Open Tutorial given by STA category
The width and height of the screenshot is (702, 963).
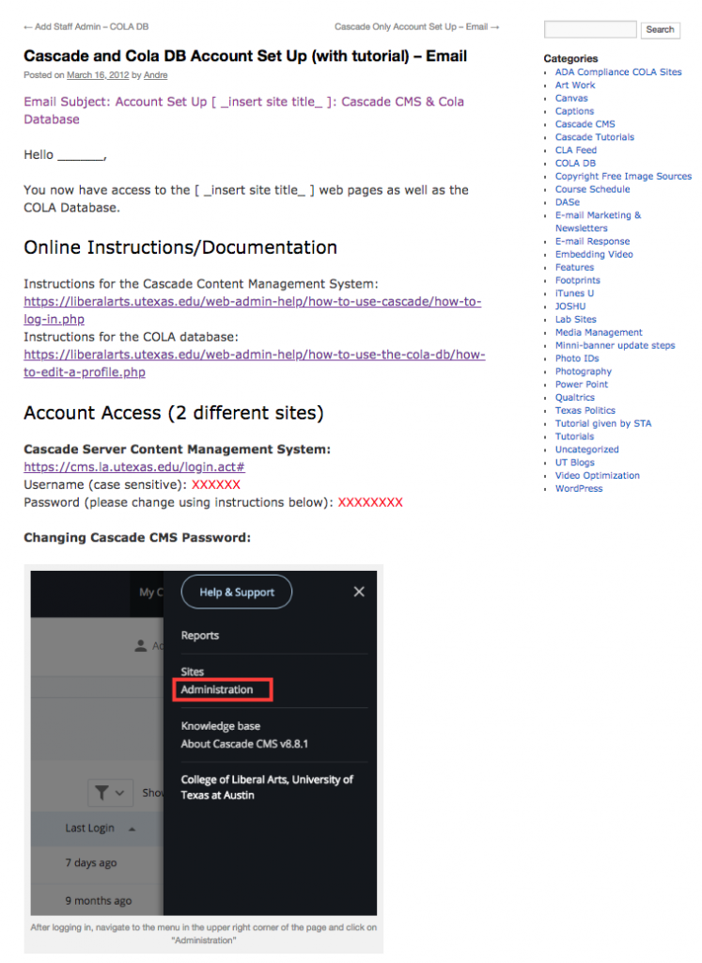click(603, 423)
